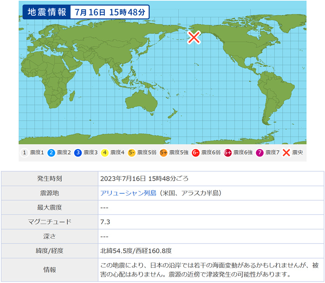The height and width of the screenshot is (283, 325).
Task: Click the 7月16日 15時48分 header time
Action: (110, 12)
